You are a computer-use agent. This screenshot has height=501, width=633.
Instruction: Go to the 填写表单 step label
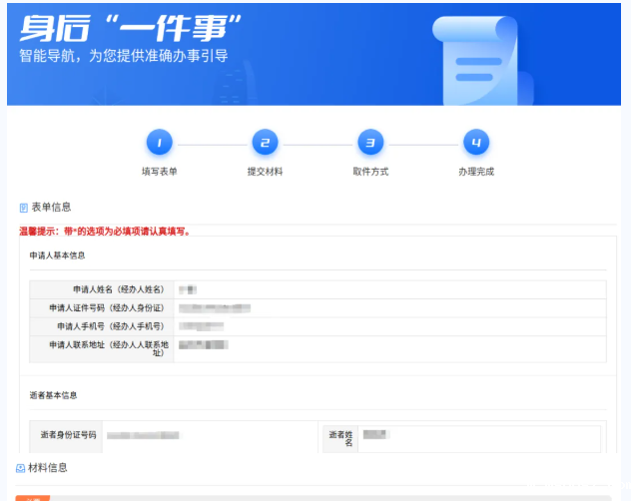[x=159, y=172]
